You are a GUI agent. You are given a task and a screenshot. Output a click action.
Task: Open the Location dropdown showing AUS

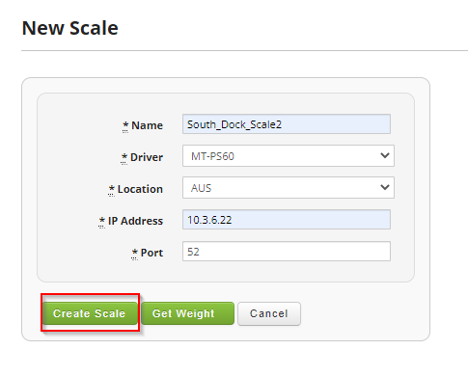click(289, 188)
